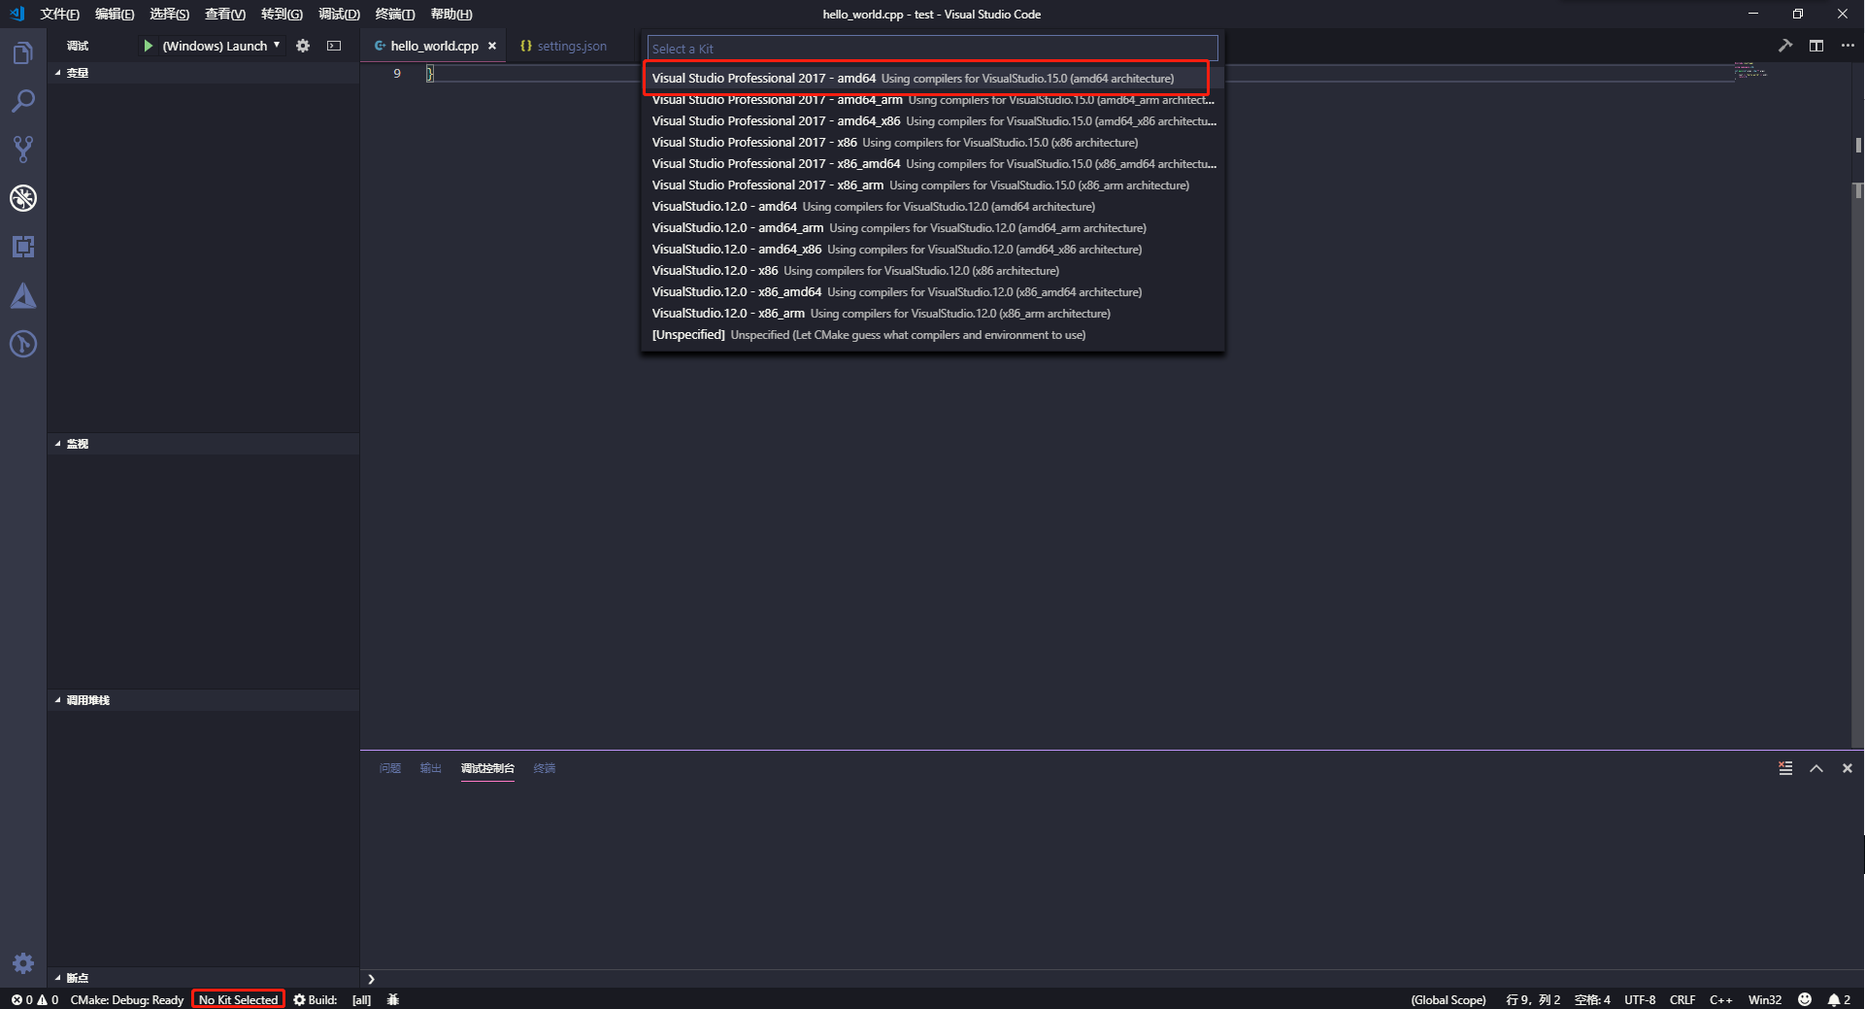Open the Source Control view
1865x1009 pixels.
pyautogui.click(x=23, y=150)
